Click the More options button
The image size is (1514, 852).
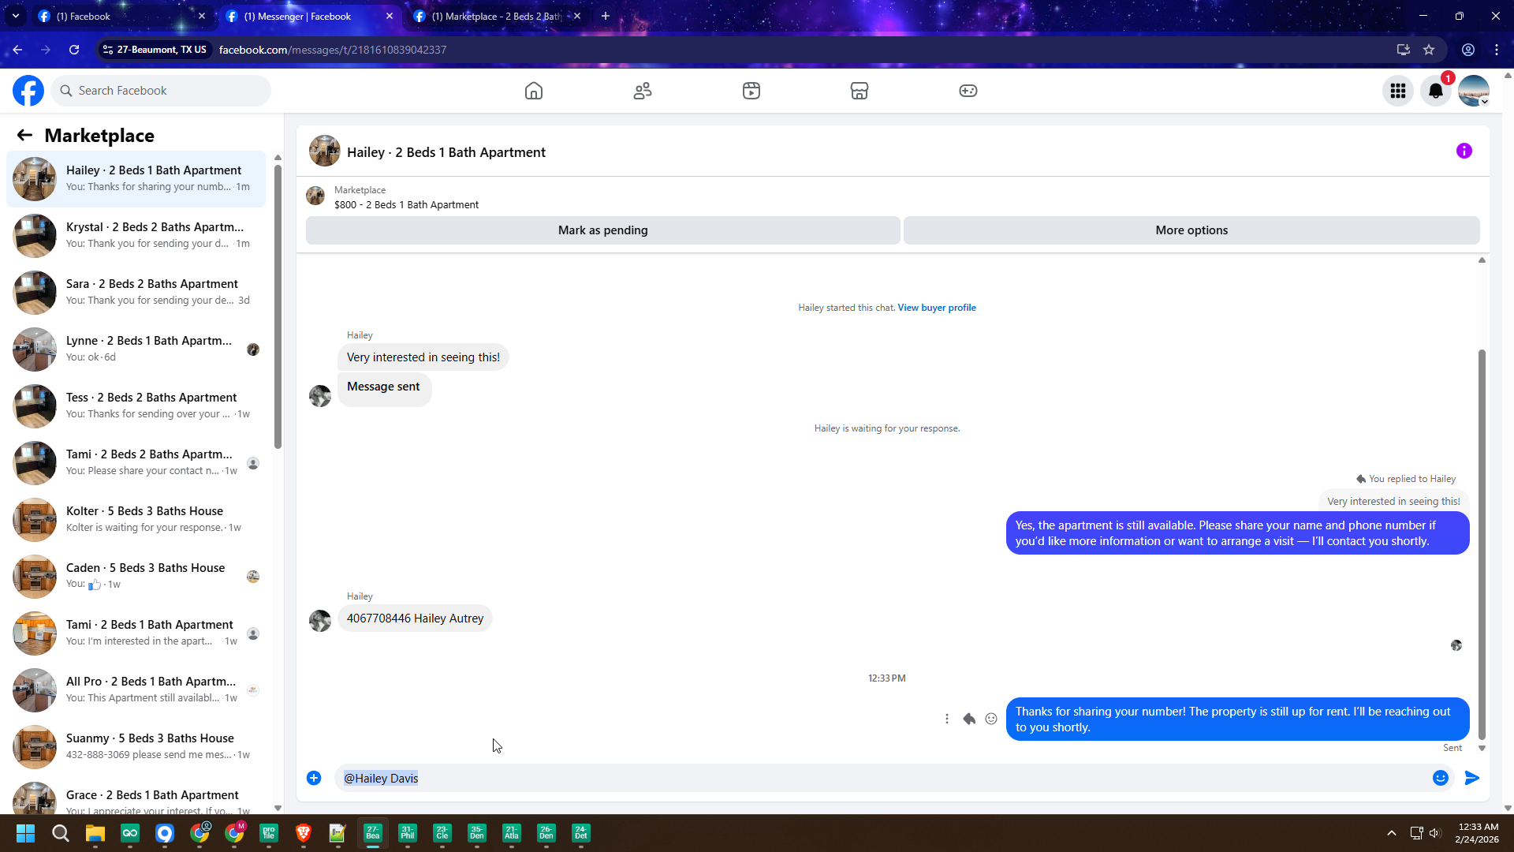pyautogui.click(x=1191, y=230)
